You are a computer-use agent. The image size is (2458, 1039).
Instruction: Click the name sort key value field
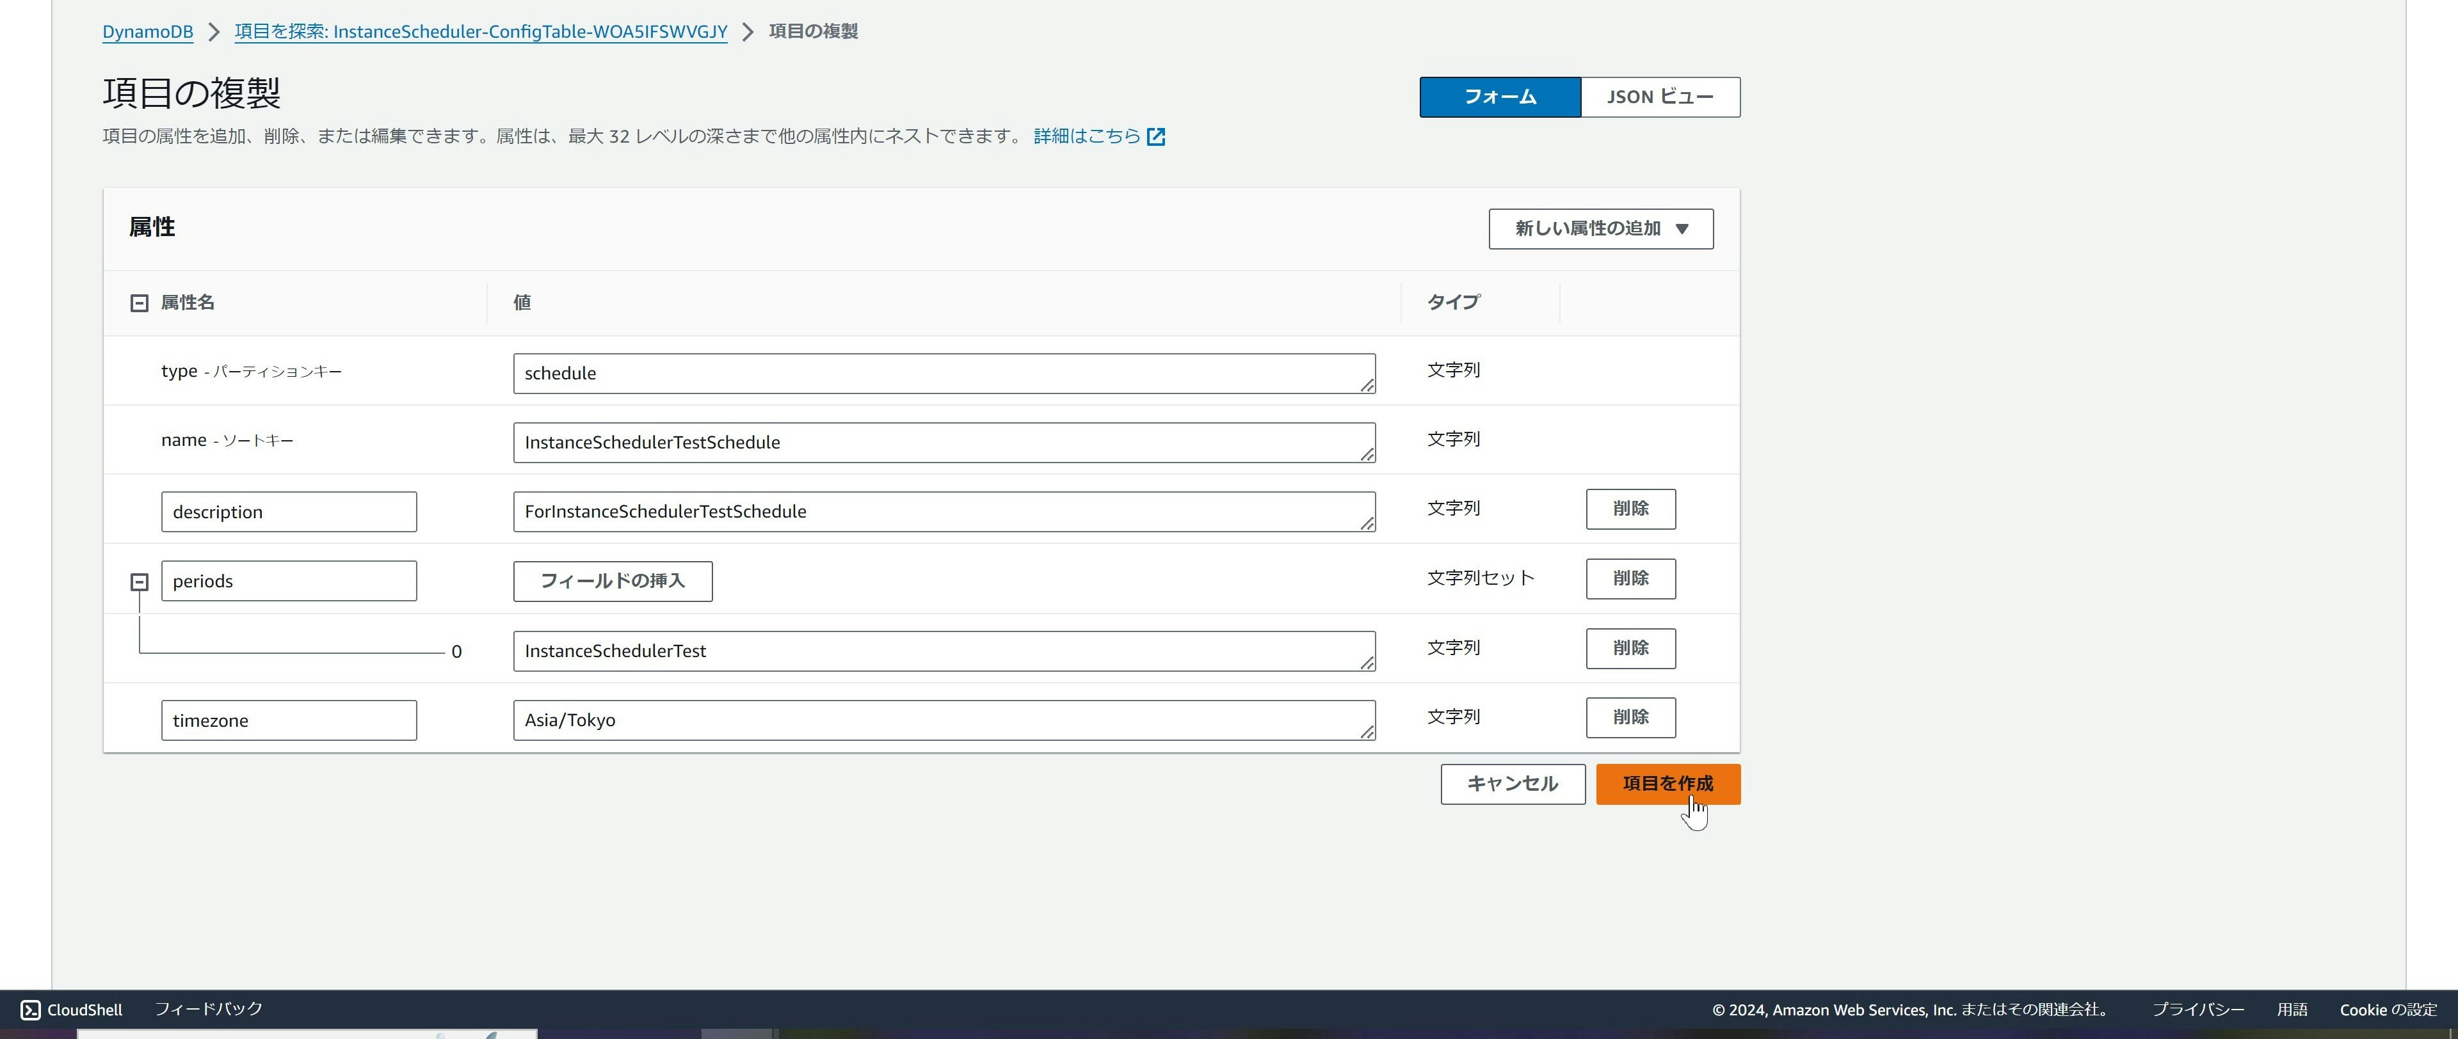[x=943, y=443]
